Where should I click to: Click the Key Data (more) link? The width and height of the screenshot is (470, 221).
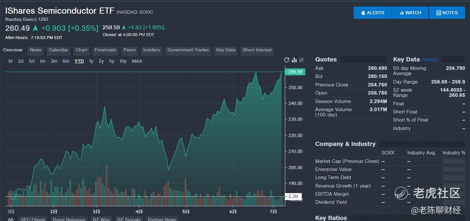430,60
